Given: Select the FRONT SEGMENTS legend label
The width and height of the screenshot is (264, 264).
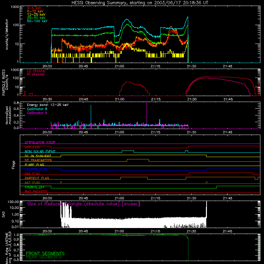Looking at the screenshot, I should tap(45, 253).
